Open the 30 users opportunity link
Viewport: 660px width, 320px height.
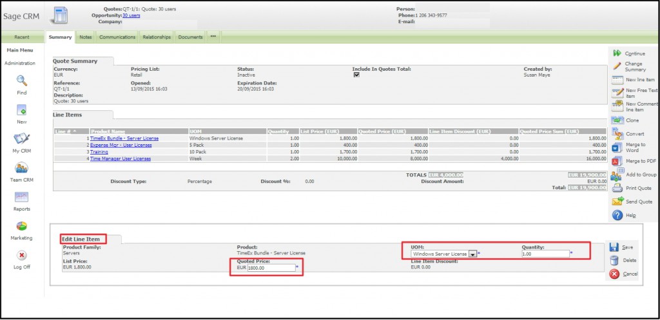(131, 15)
